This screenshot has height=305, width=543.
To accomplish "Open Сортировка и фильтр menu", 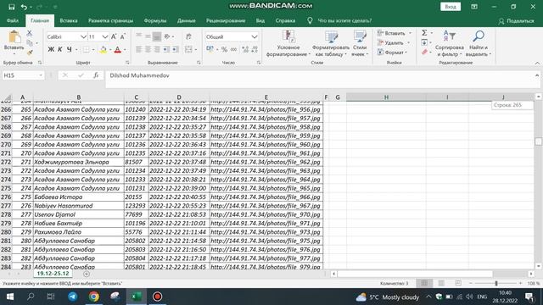I will point(449,43).
